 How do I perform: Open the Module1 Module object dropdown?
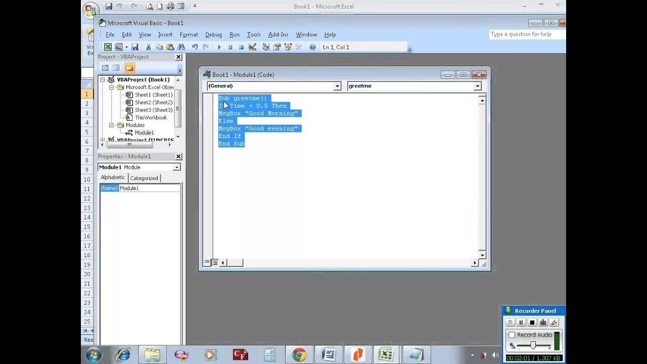[x=177, y=167]
